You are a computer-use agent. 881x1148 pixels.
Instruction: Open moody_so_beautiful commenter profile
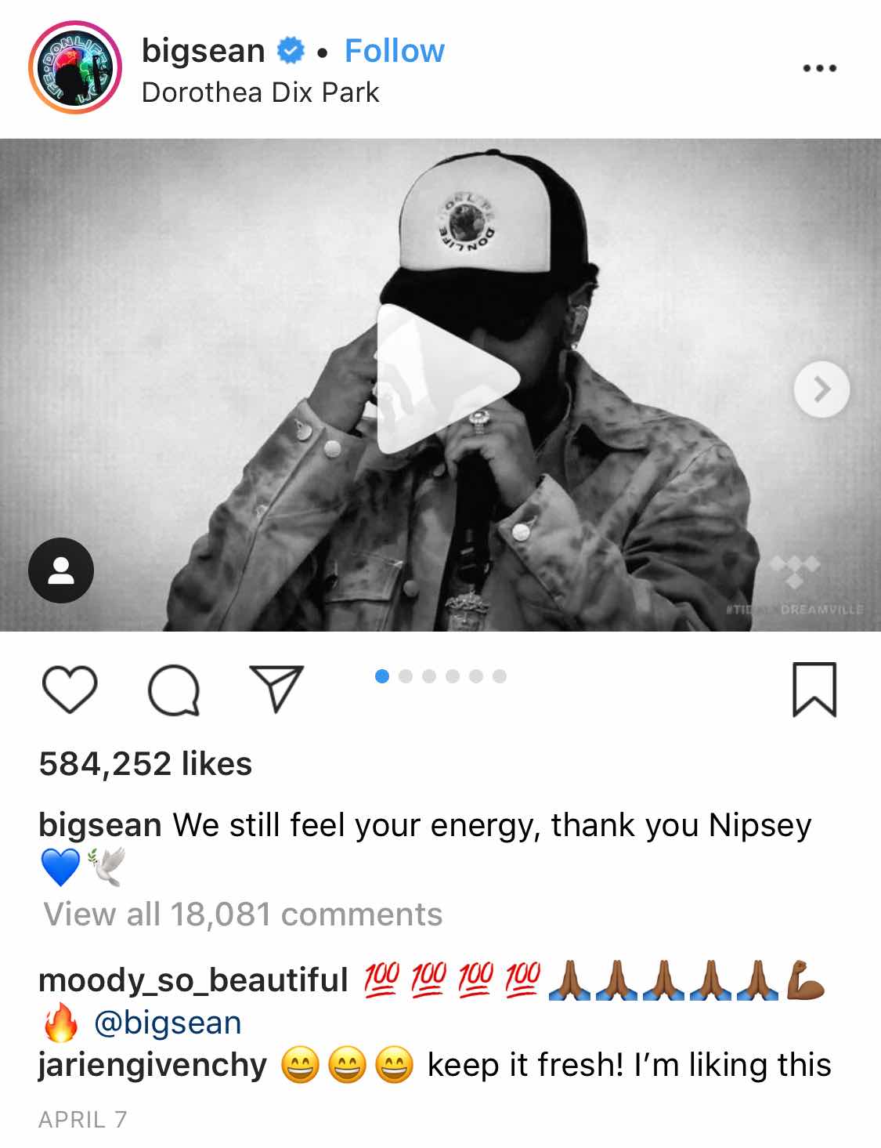[x=193, y=980]
